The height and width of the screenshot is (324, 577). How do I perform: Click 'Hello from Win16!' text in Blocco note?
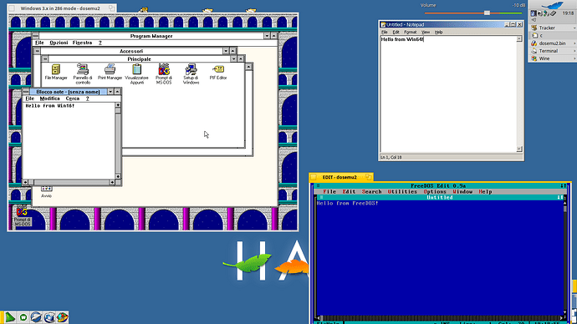tap(50, 106)
